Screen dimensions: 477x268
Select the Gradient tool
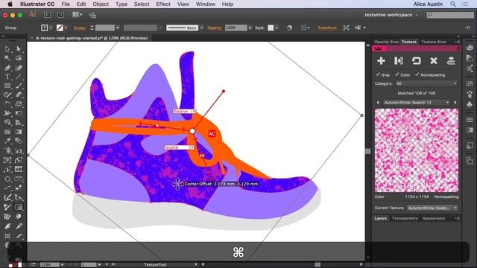pyautogui.click(x=19, y=132)
